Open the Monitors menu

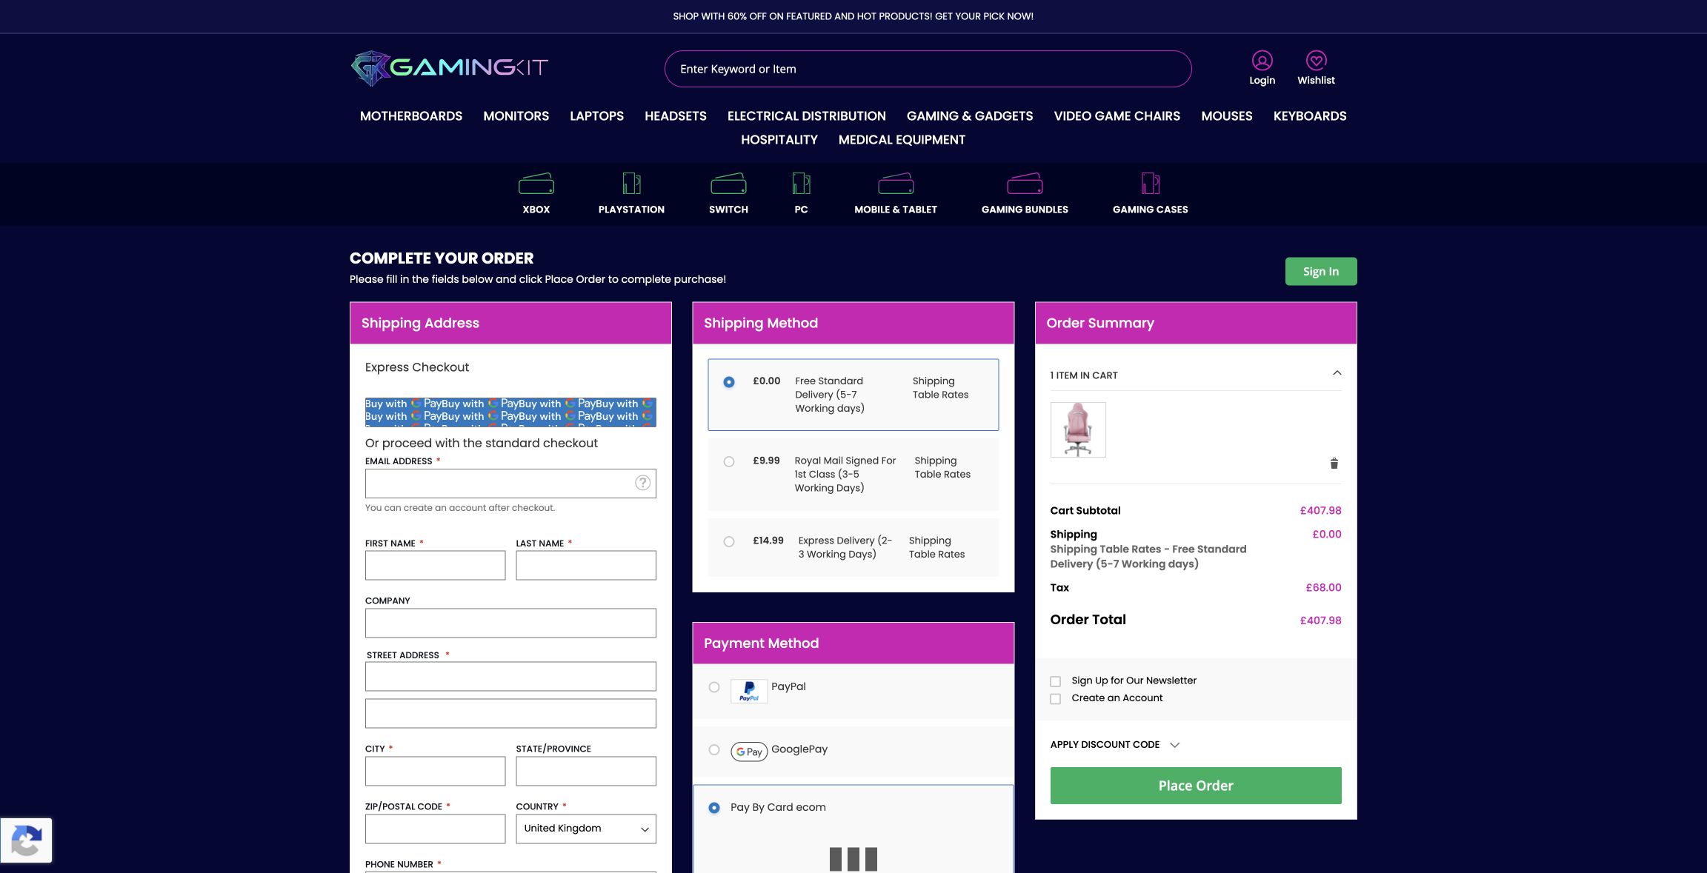[516, 116]
